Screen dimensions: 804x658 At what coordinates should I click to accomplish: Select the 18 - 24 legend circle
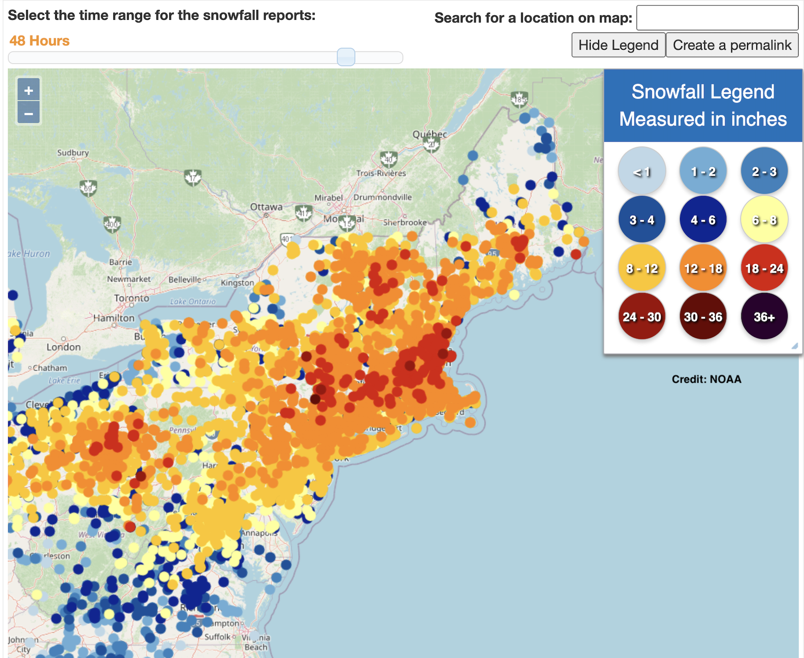764,268
